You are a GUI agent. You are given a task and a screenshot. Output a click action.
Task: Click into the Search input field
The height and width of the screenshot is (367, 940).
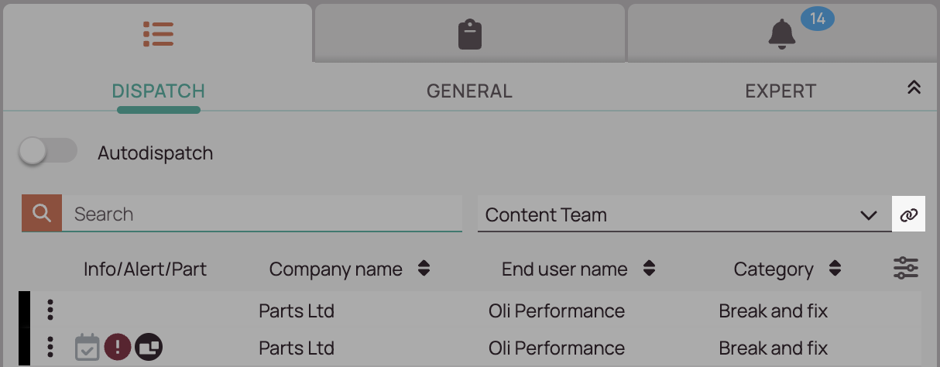pyautogui.click(x=262, y=214)
